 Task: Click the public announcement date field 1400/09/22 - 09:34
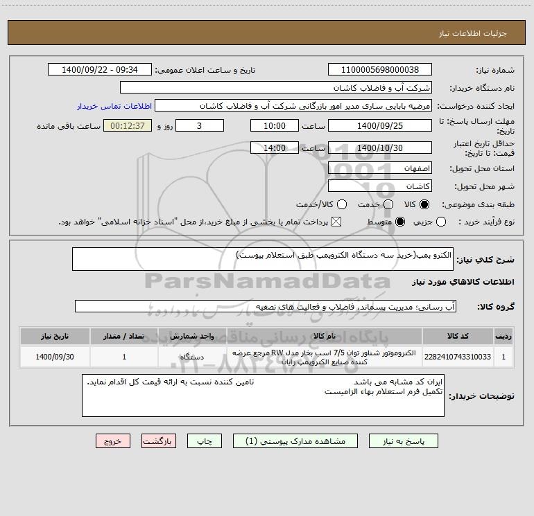click(100, 70)
